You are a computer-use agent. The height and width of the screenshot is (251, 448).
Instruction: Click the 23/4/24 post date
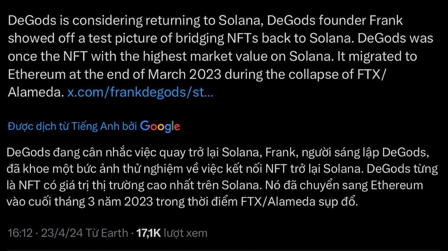coord(62,233)
